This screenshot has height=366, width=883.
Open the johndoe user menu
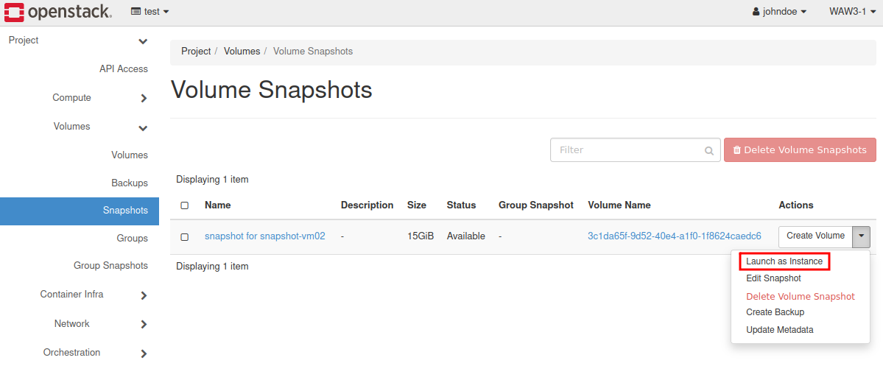coord(779,12)
